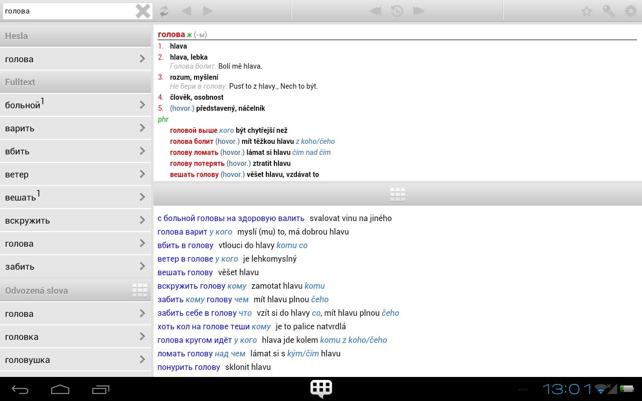Image resolution: width=642 pixels, height=401 pixels.
Task: Go to next entry with right arrow
Action: click(x=208, y=11)
